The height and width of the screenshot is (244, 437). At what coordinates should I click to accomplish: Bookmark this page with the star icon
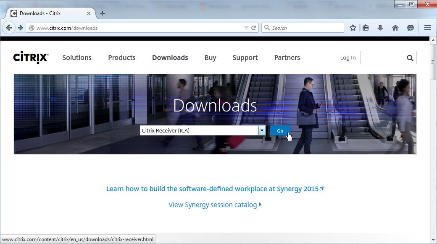coord(353,28)
